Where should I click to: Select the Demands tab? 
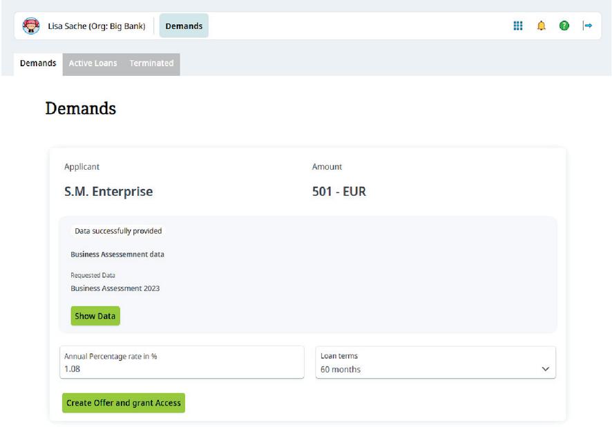pos(38,63)
